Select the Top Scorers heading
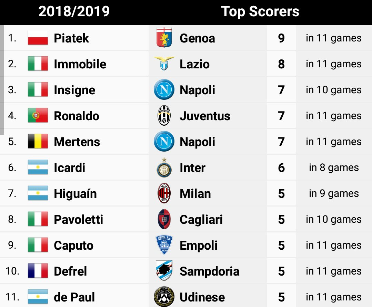Image resolution: width=372 pixels, height=307 pixels. coord(260,11)
